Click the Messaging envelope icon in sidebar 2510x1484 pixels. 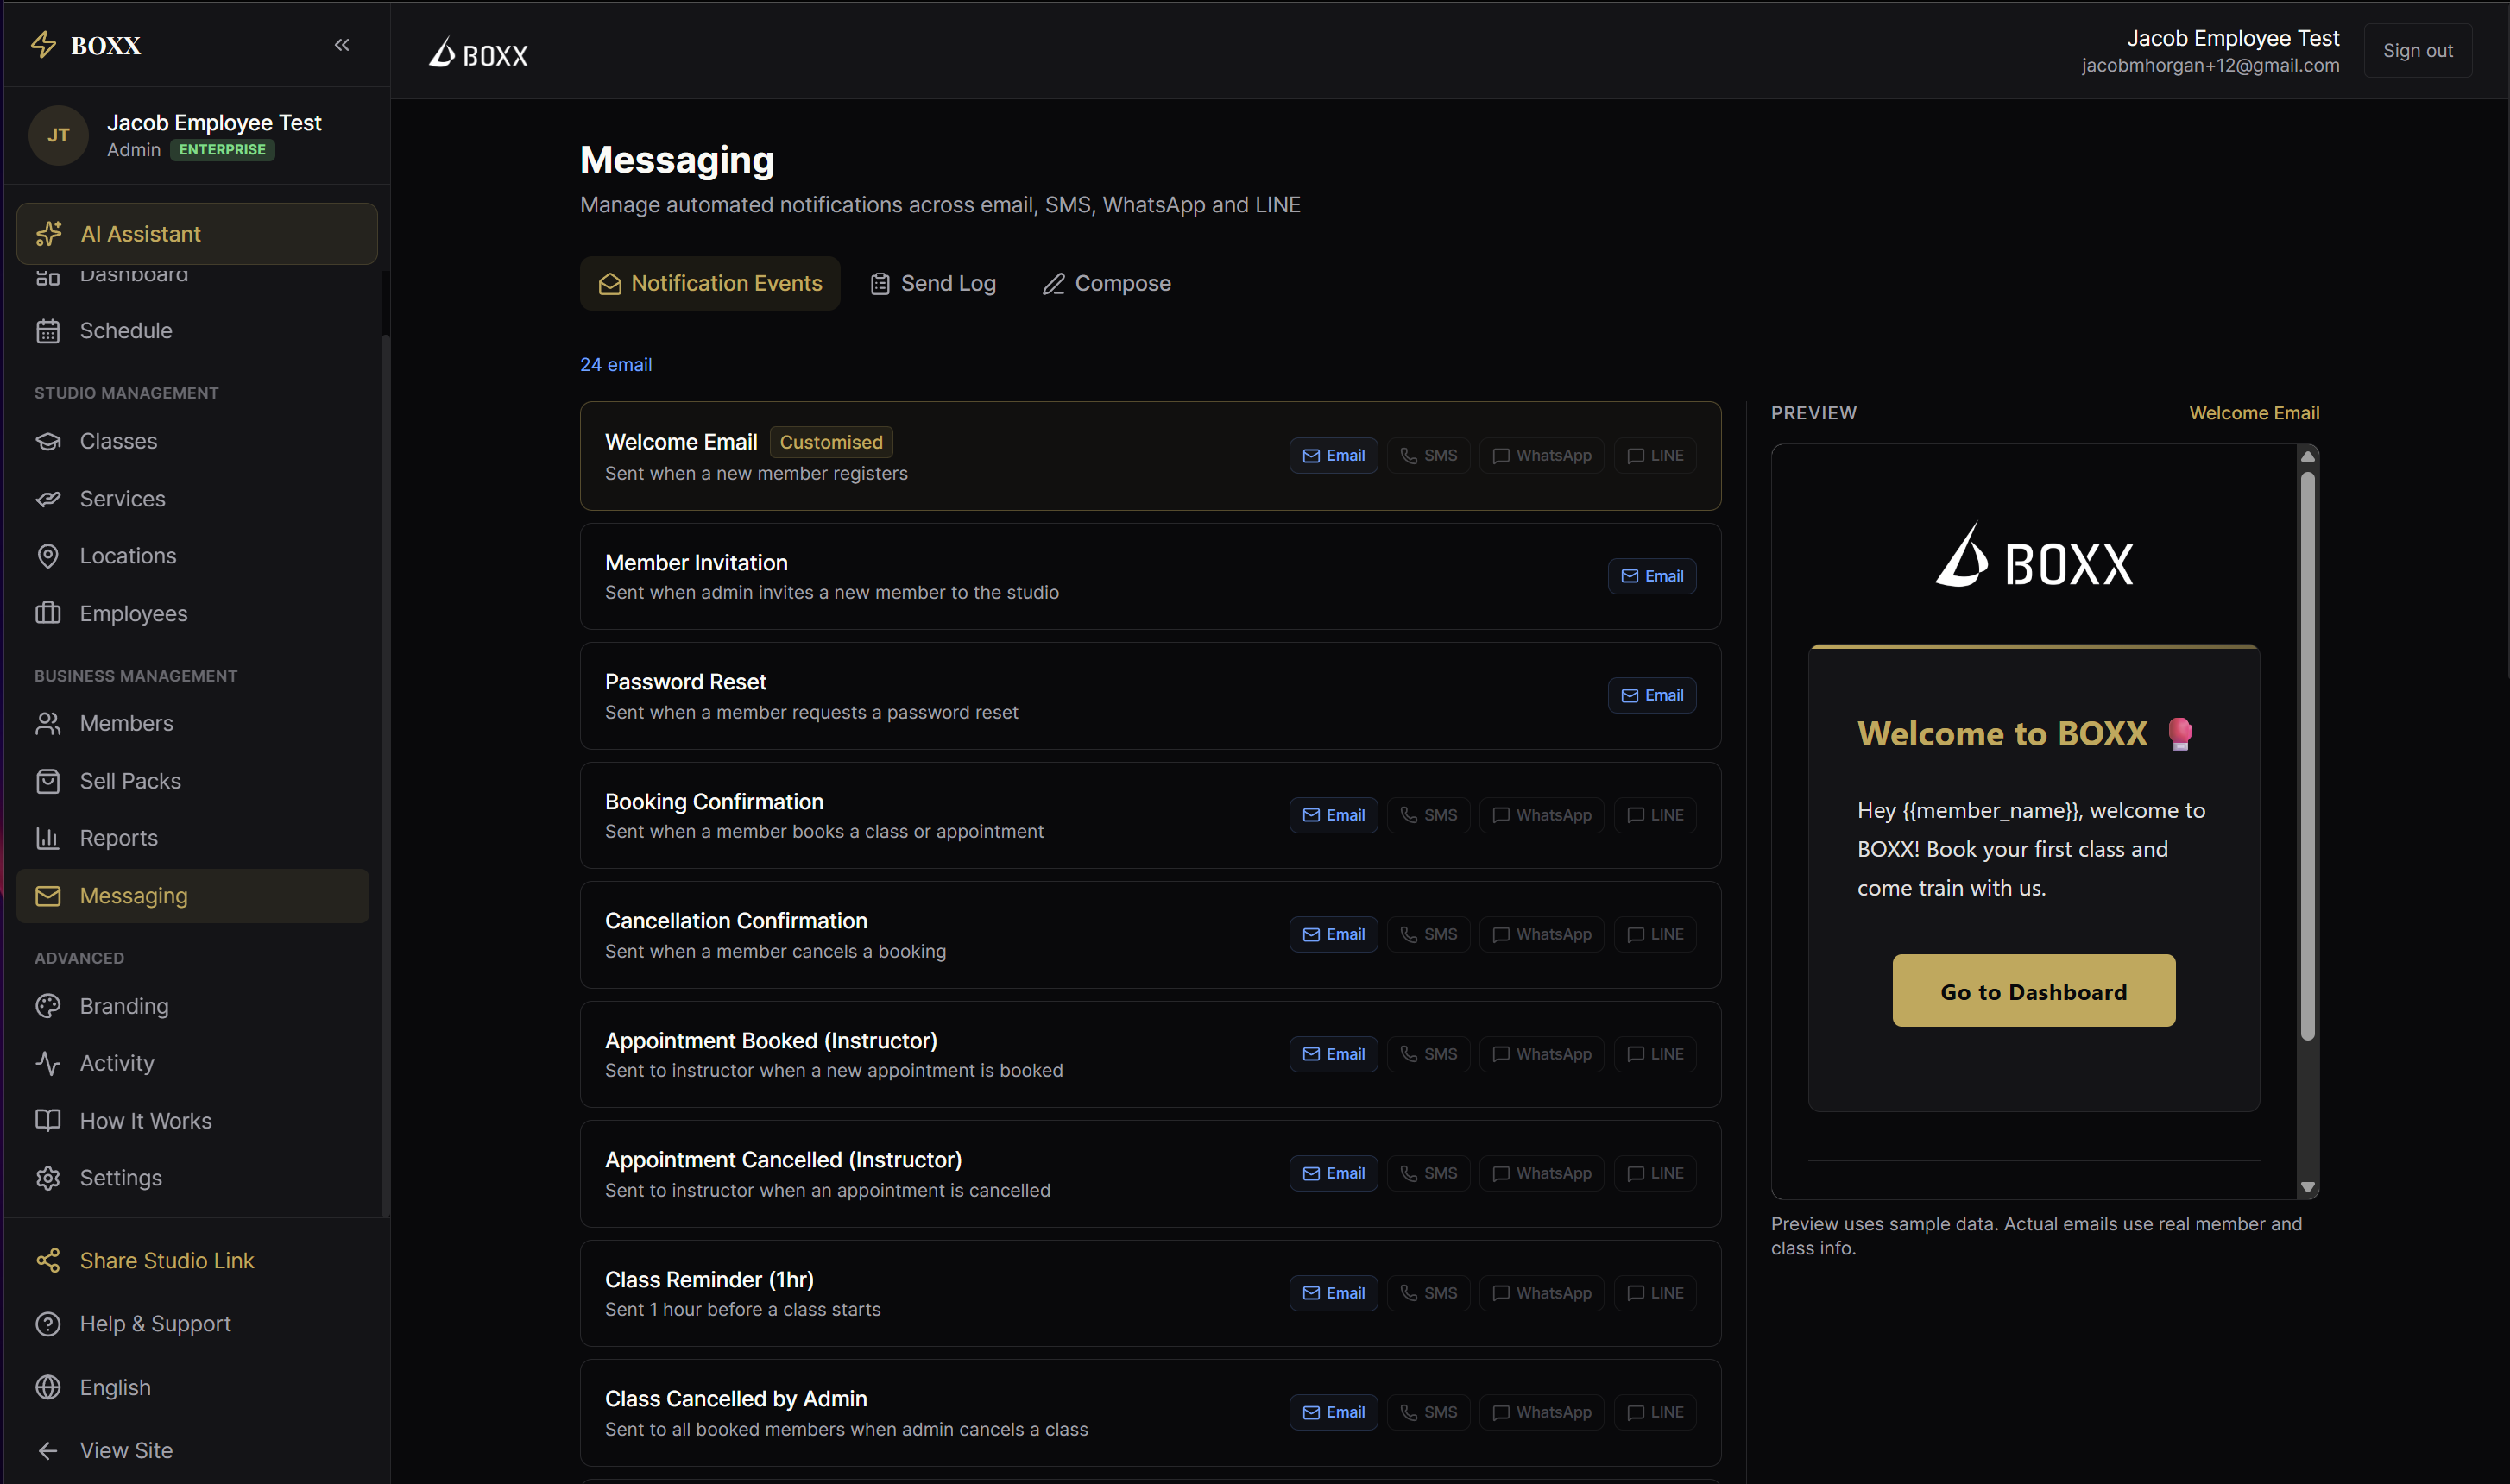pyautogui.click(x=48, y=896)
